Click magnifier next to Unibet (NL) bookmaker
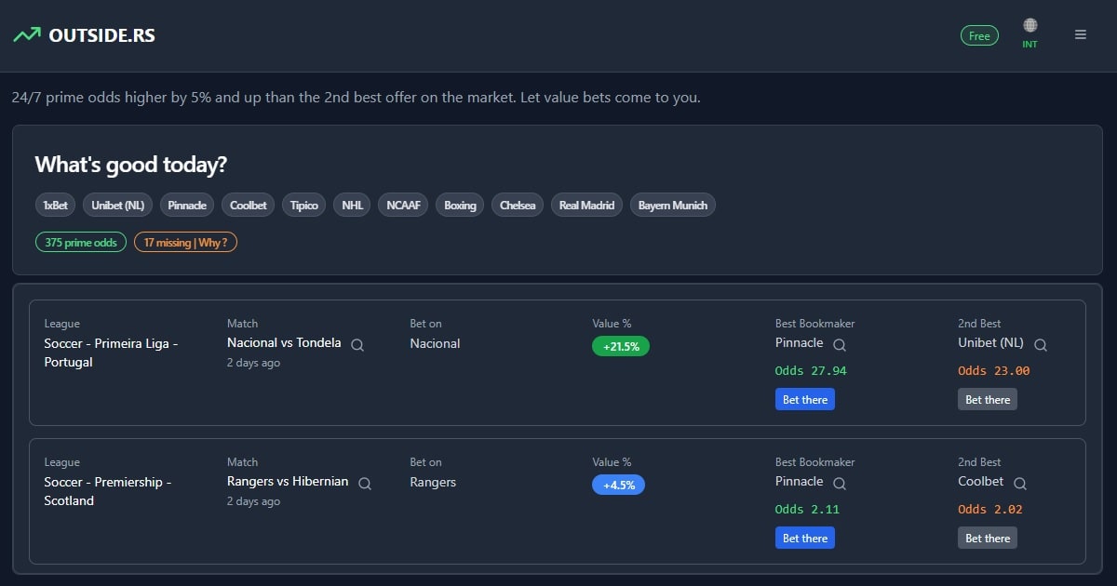The height and width of the screenshot is (586, 1117). click(x=1041, y=345)
